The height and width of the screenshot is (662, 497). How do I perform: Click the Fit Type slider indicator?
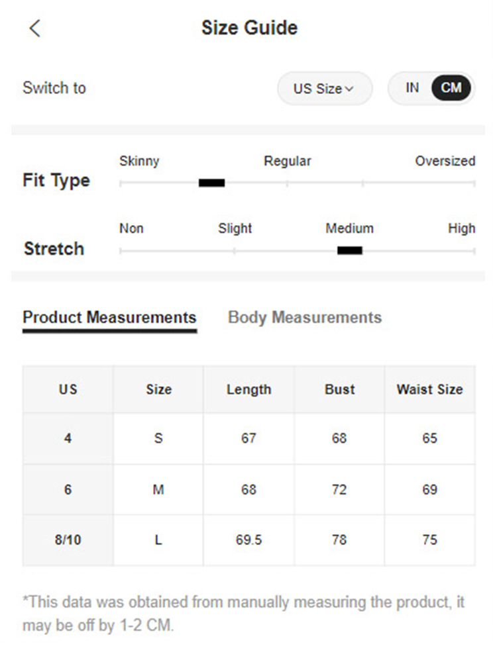(x=211, y=181)
